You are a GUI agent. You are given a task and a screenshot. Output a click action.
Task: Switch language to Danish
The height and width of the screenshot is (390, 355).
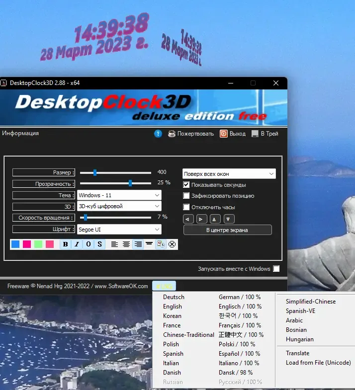172,373
